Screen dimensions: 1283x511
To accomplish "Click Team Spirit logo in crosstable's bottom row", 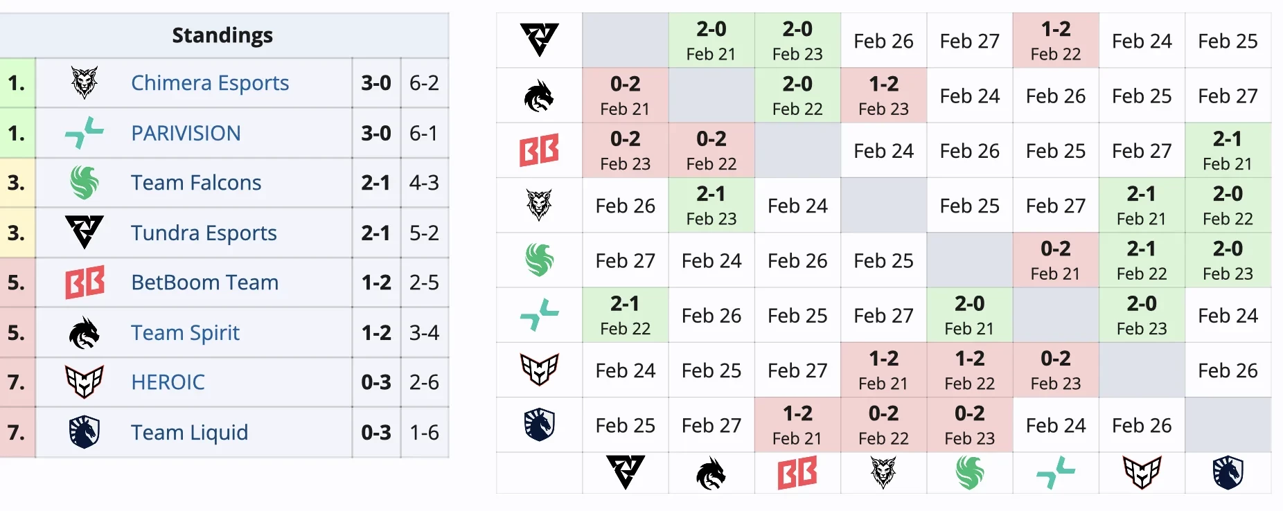I will coord(711,474).
